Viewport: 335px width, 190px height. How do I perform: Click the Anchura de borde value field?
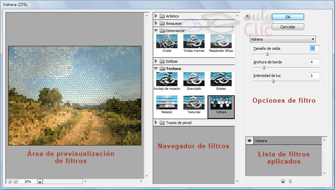[x=314, y=62]
